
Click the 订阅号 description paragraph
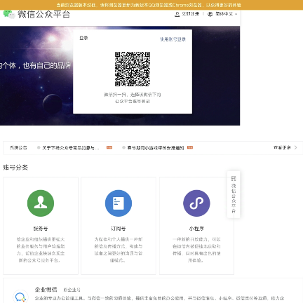point(119,250)
